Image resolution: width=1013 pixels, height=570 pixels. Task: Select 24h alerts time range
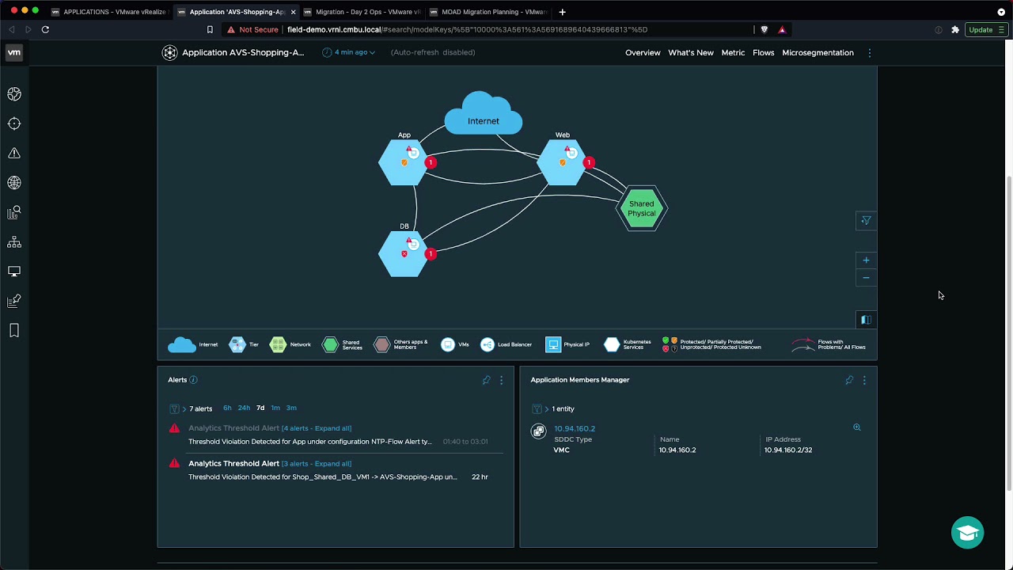[244, 408]
